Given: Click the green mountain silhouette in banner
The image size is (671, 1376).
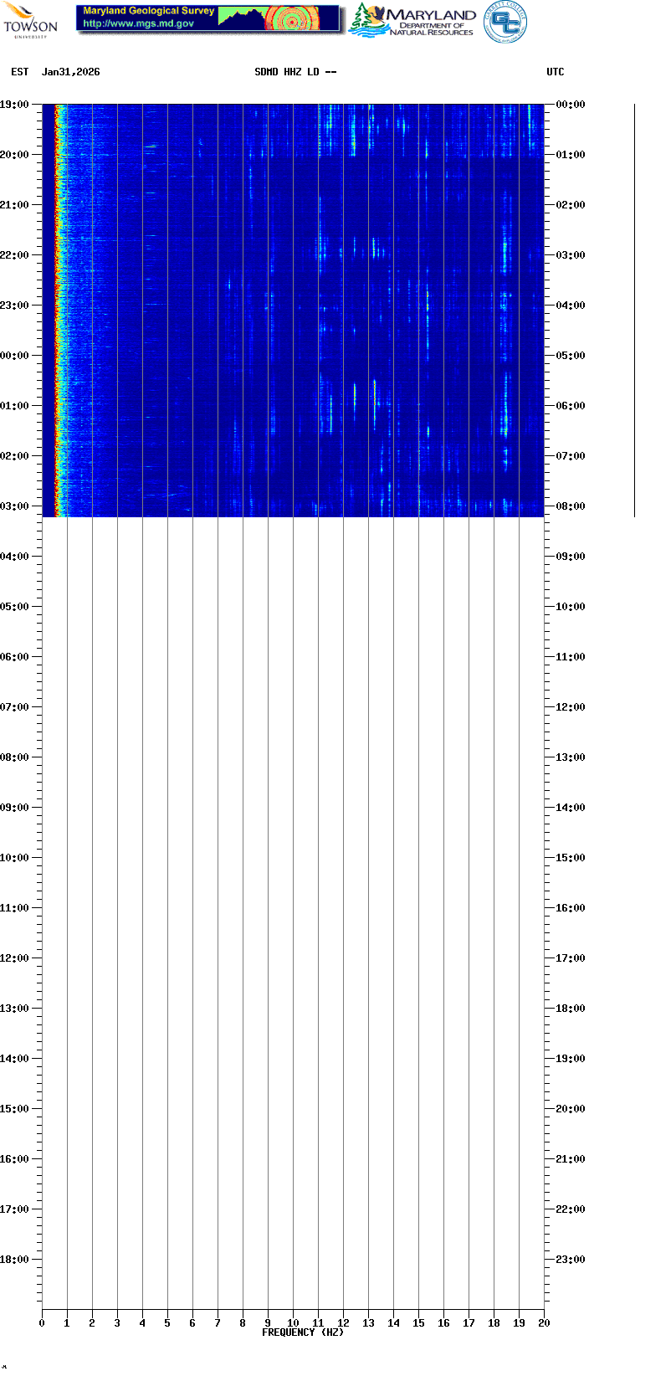Looking at the screenshot, I should pyautogui.click(x=241, y=18).
